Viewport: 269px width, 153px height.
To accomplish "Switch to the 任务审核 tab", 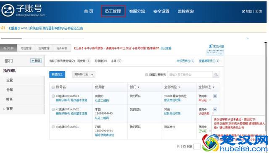I will point(62,48).
